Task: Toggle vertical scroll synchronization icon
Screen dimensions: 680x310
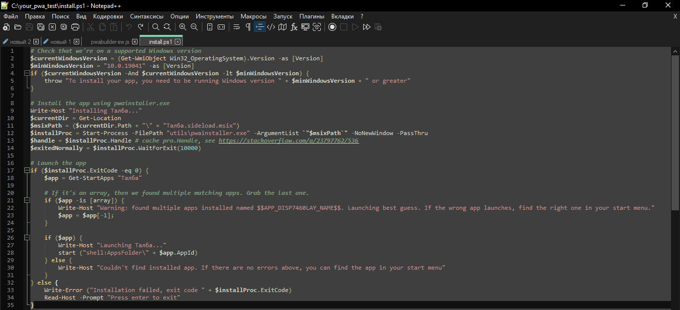Action: tap(210, 27)
